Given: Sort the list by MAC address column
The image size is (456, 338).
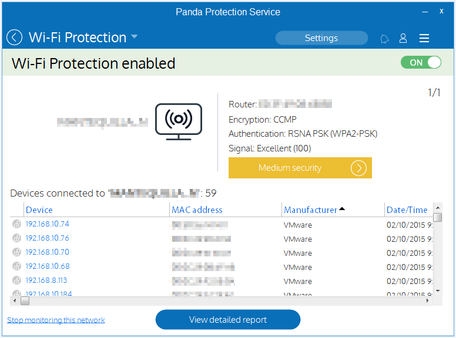Looking at the screenshot, I should coord(197,210).
